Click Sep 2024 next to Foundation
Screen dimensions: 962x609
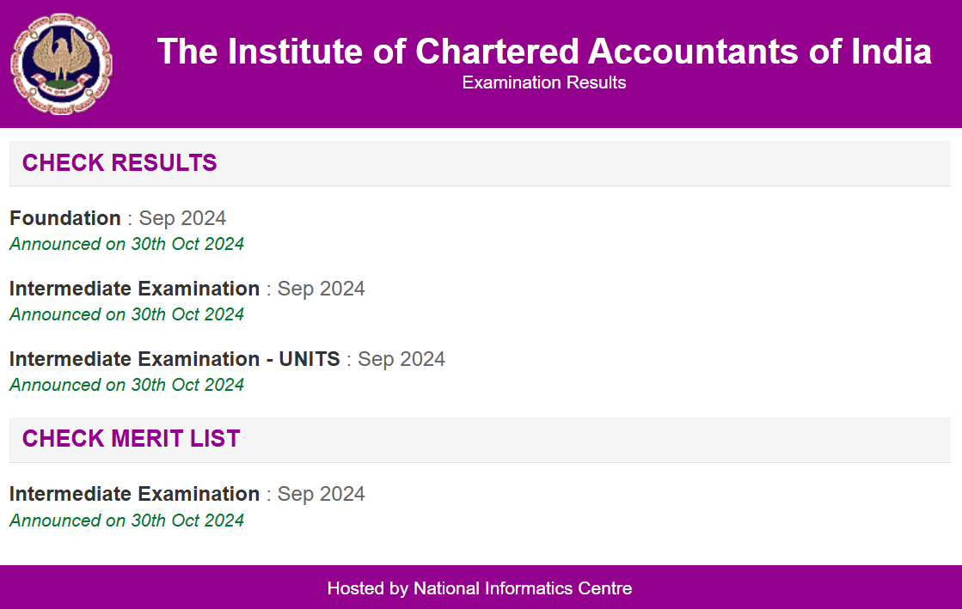(181, 218)
